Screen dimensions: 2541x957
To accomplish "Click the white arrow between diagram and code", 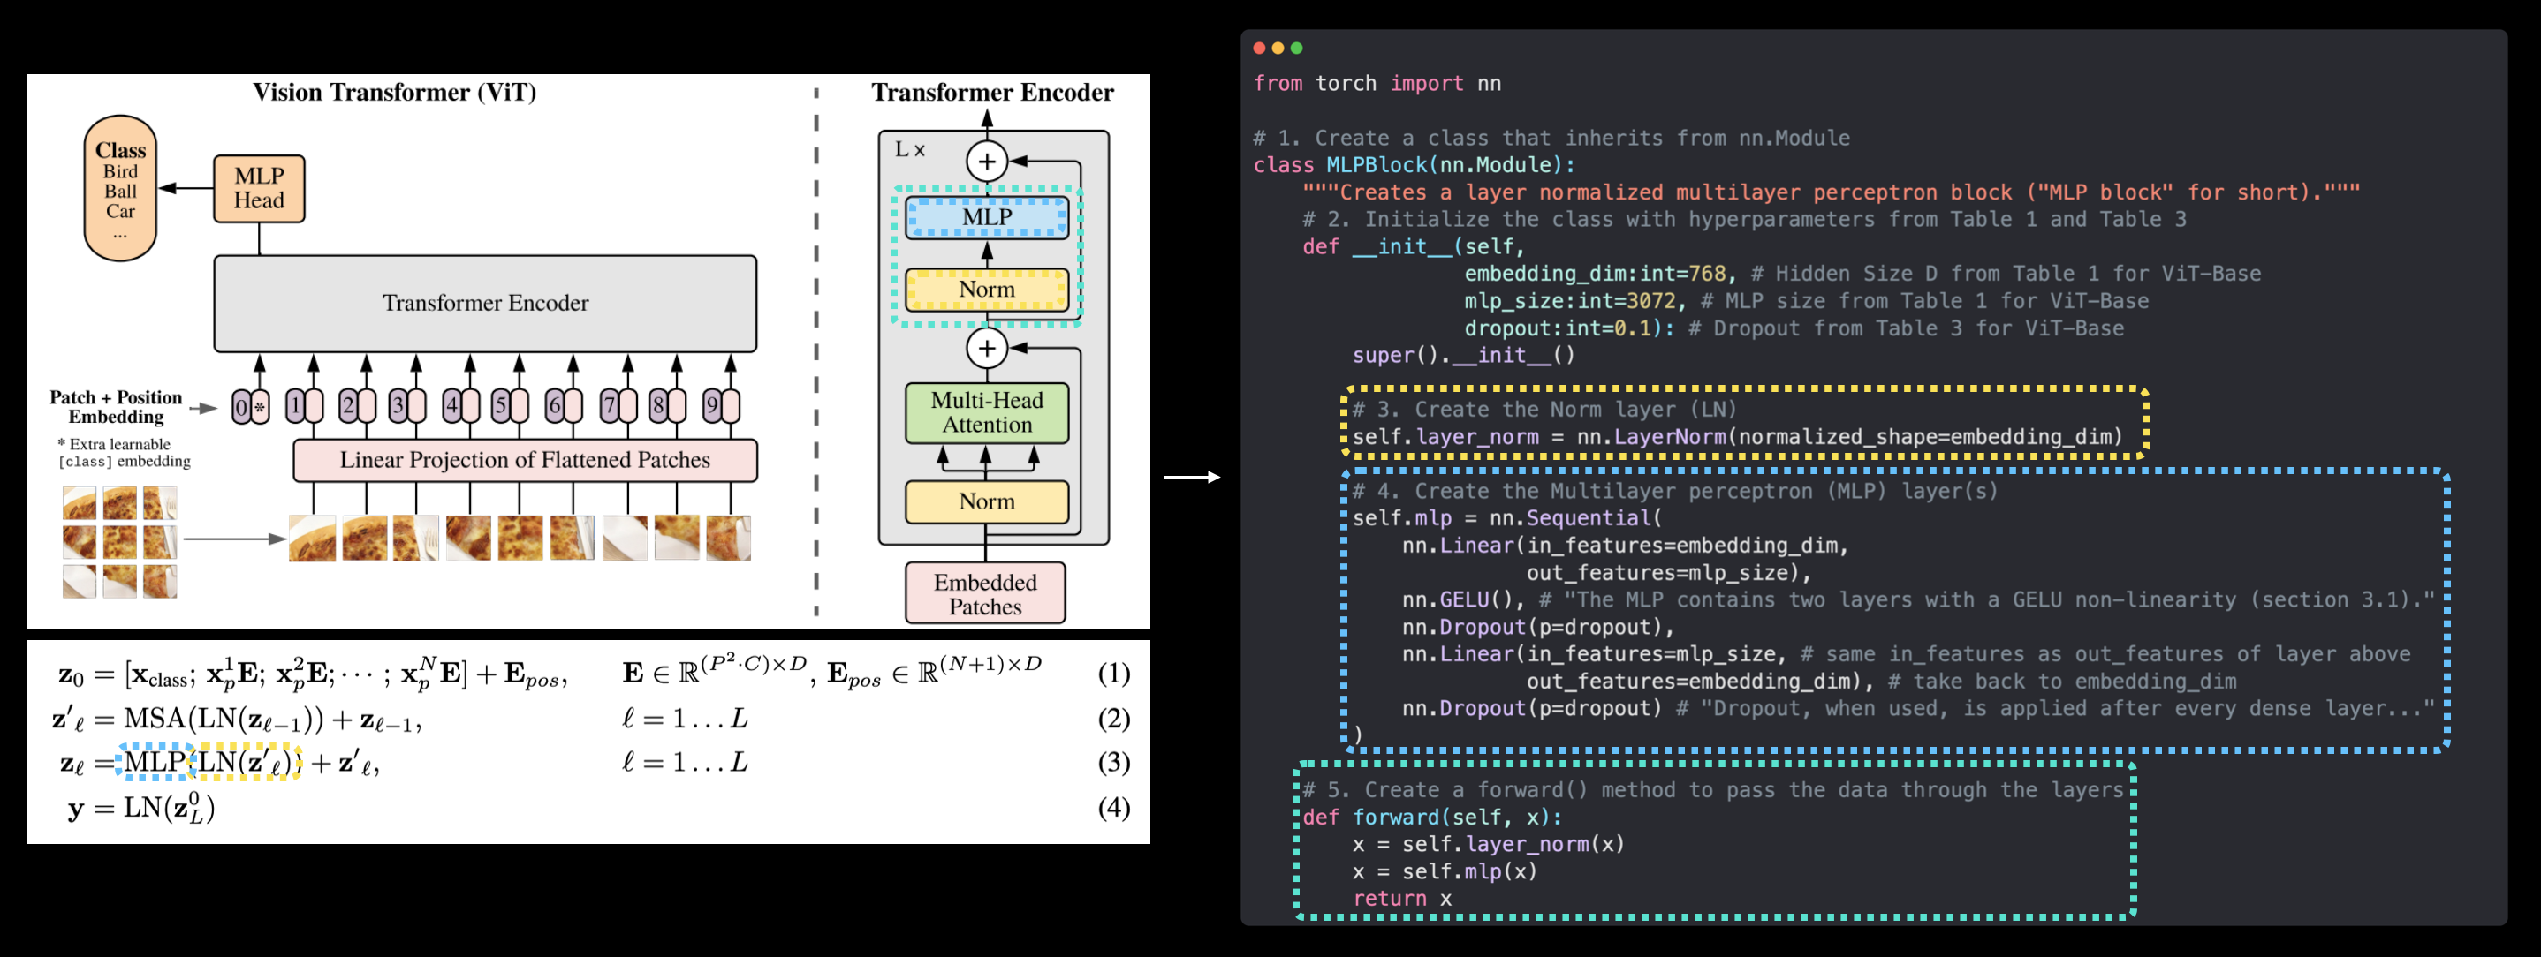I will tap(1192, 477).
